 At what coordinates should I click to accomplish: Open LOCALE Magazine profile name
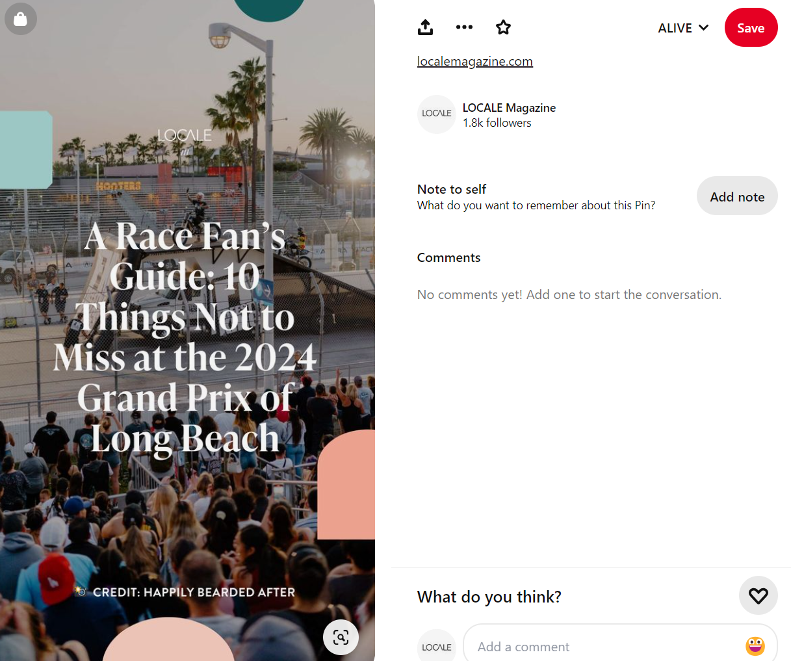509,108
